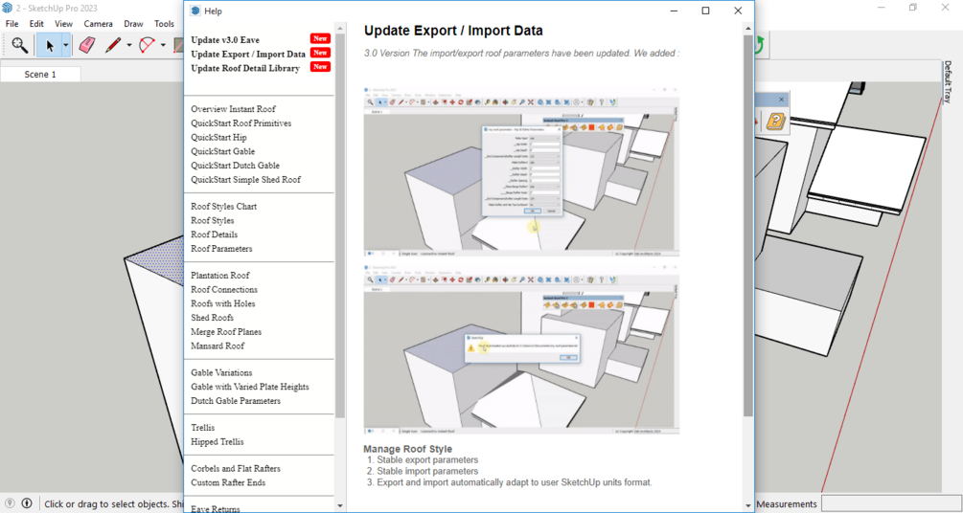Click help sidebar scrollbar down arrow
This screenshot has height=513, width=963.
tap(340, 505)
